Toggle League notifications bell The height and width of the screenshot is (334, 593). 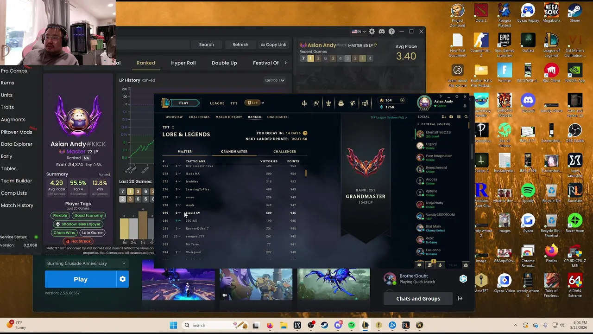(x=465, y=106)
